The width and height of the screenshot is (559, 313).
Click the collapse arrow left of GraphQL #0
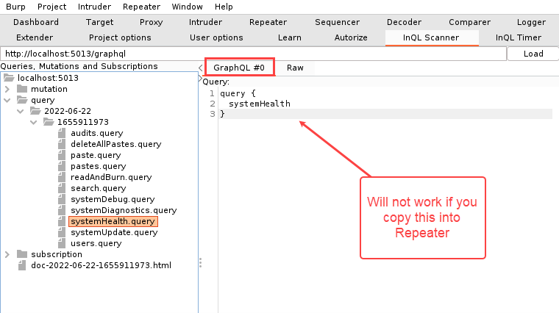click(x=201, y=68)
